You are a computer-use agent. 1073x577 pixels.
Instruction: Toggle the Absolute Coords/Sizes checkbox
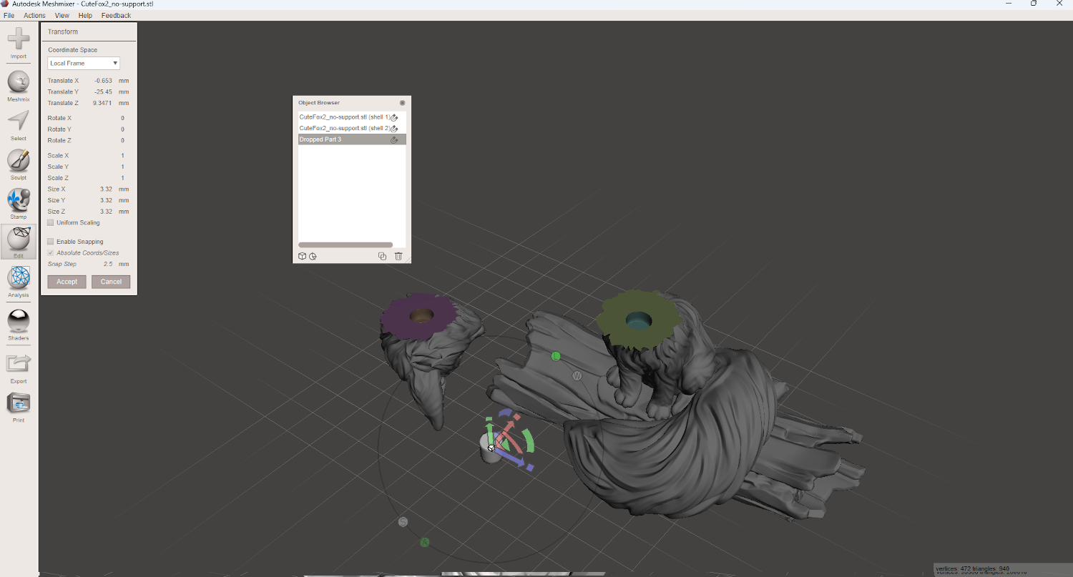coord(51,253)
